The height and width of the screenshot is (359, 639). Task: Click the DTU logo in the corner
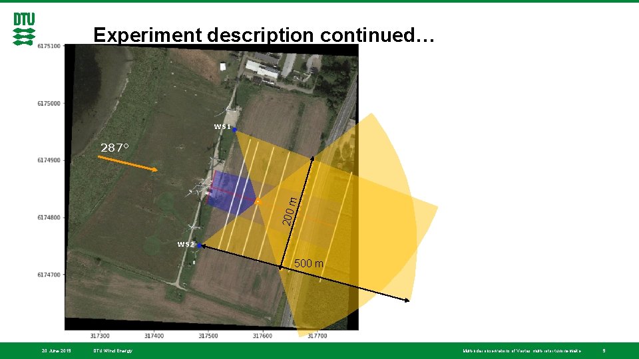24,29
